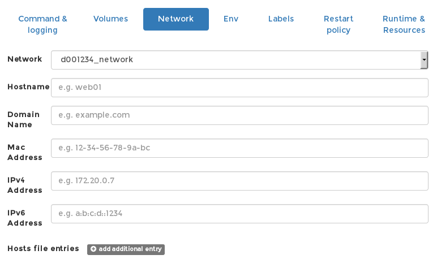The image size is (441, 259).
Task: Select the d001234_network combo box
Action: point(239,60)
